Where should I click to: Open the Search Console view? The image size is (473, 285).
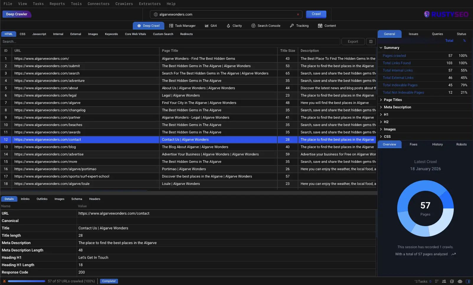pyautogui.click(x=266, y=26)
